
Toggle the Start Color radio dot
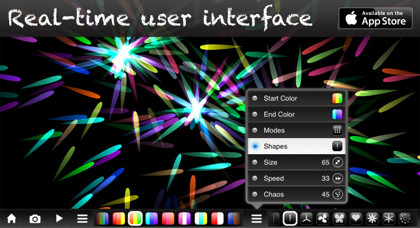tap(255, 98)
